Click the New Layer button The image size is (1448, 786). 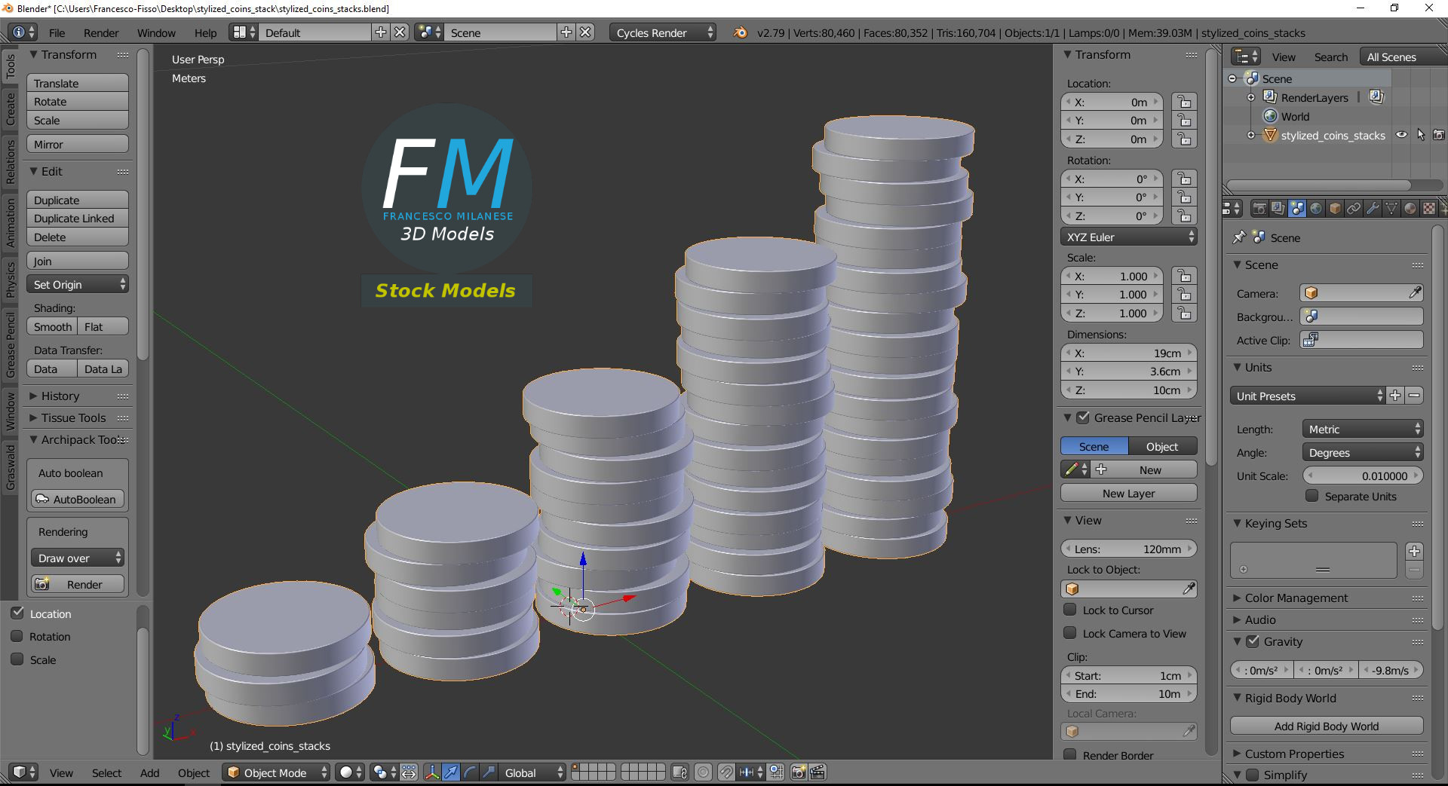tap(1129, 493)
